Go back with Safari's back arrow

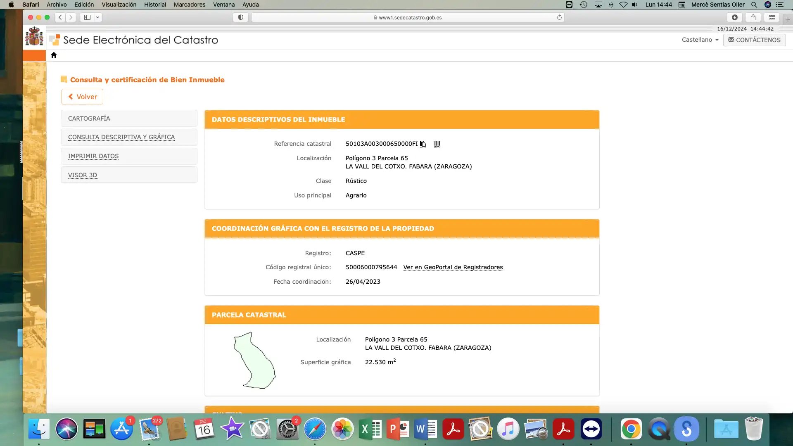pyautogui.click(x=60, y=17)
